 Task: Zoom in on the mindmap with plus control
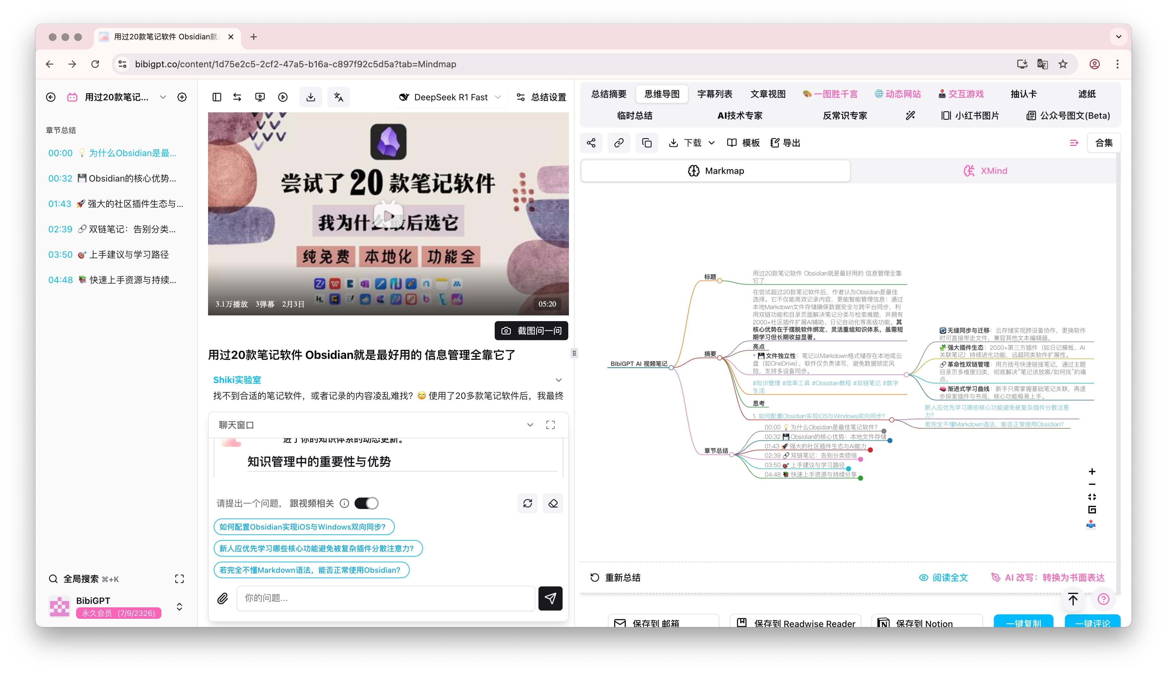1092,471
